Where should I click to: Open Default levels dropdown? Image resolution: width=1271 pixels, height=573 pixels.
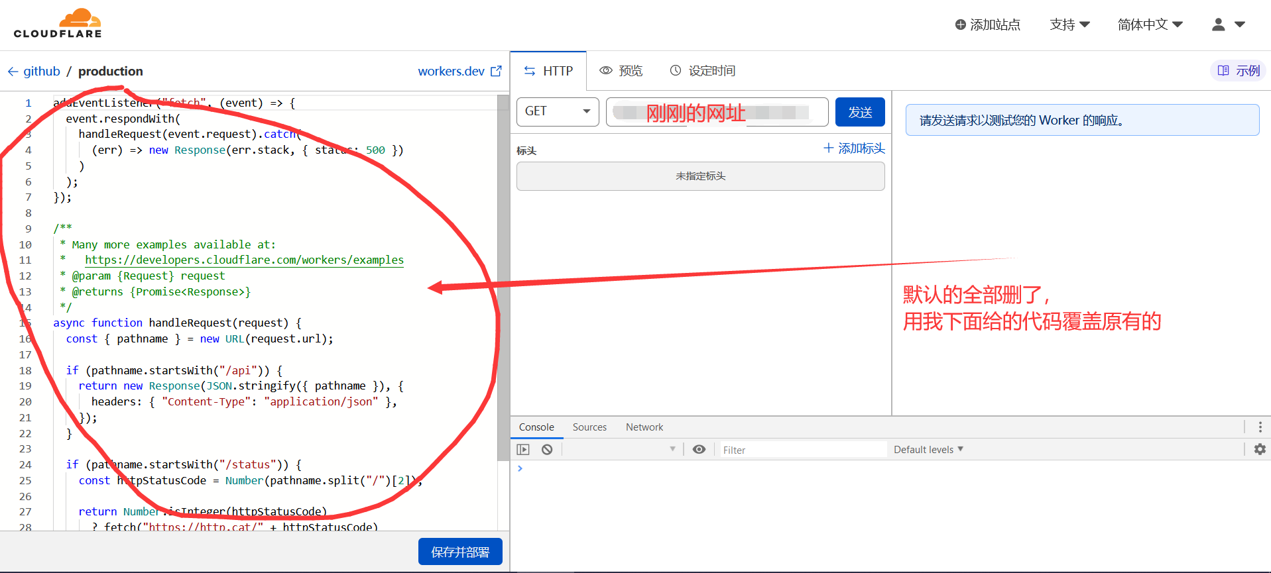(928, 450)
